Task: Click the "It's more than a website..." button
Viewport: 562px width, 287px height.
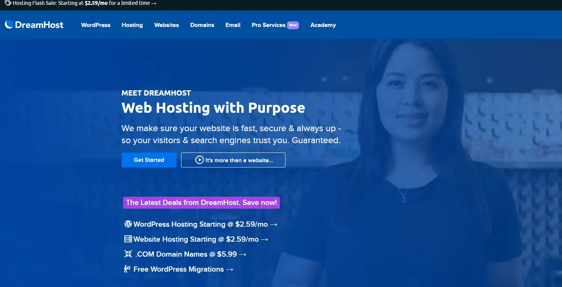Action: coord(233,160)
